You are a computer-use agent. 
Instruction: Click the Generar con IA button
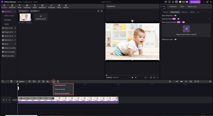point(40,18)
